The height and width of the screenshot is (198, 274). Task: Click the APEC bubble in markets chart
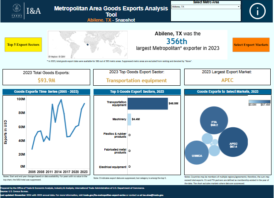coord(233,142)
